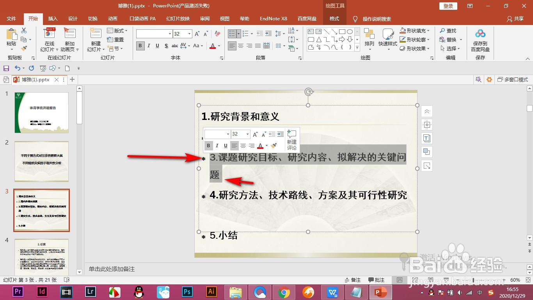Open the font size dropdown showing 32
The width and height of the screenshot is (533, 300).
pyautogui.click(x=247, y=134)
